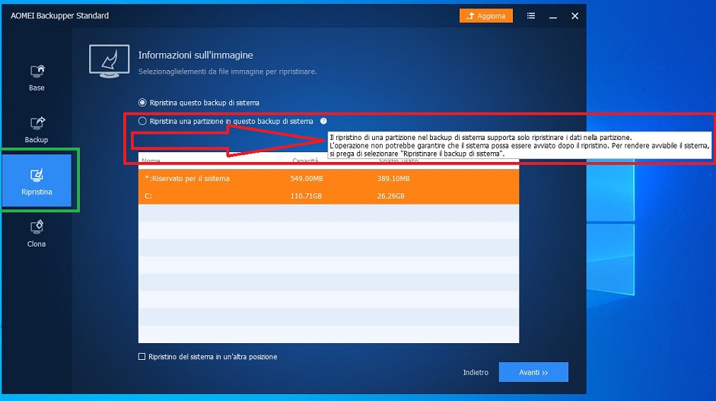Minimize the AOMEI Backupper window
This screenshot has width=716, height=401.
553,16
